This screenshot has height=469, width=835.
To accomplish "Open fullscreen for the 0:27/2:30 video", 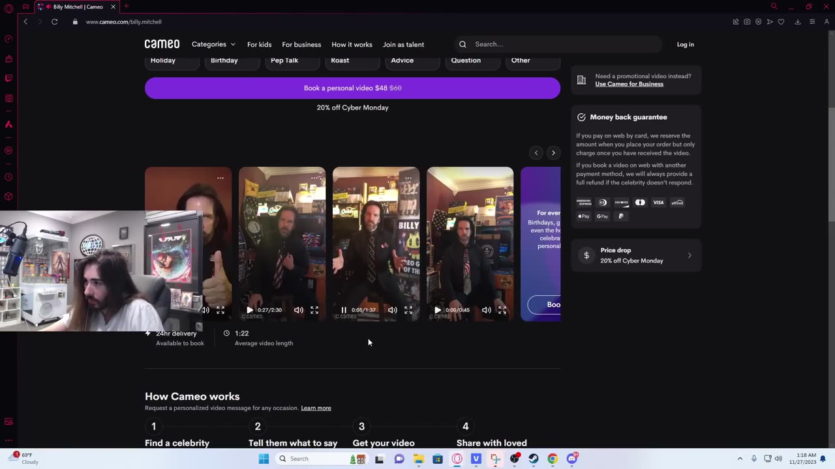I will [x=314, y=310].
